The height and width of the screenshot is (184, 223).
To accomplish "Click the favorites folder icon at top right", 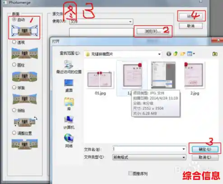I will pyautogui.click(x=215, y=54).
